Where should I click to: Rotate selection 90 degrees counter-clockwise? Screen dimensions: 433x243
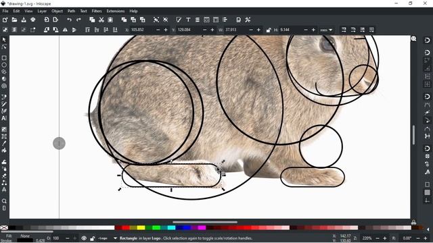(46, 30)
